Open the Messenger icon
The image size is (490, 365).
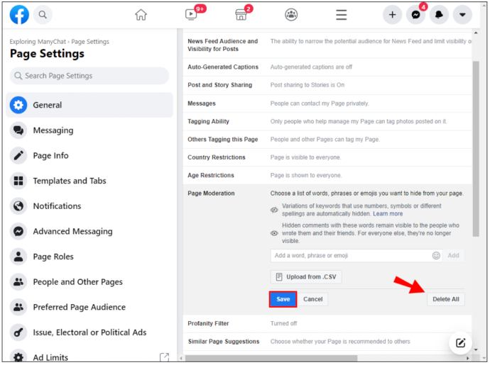415,15
